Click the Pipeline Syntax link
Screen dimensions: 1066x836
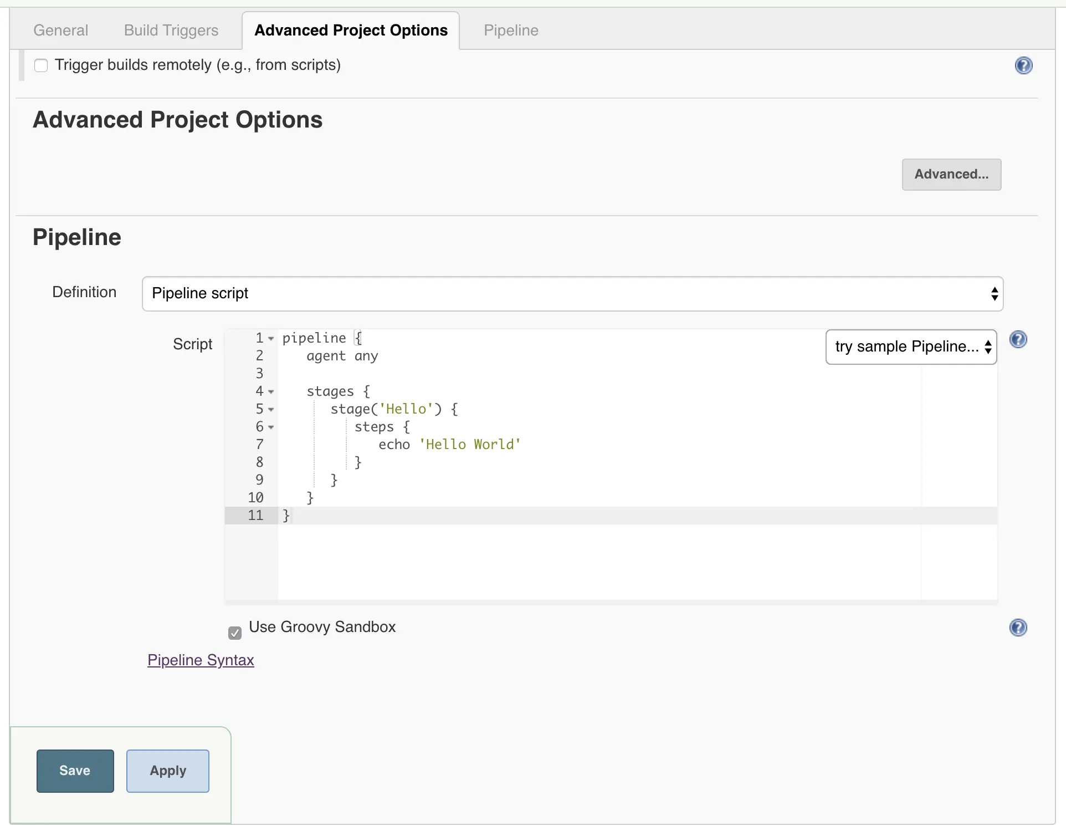pos(200,660)
